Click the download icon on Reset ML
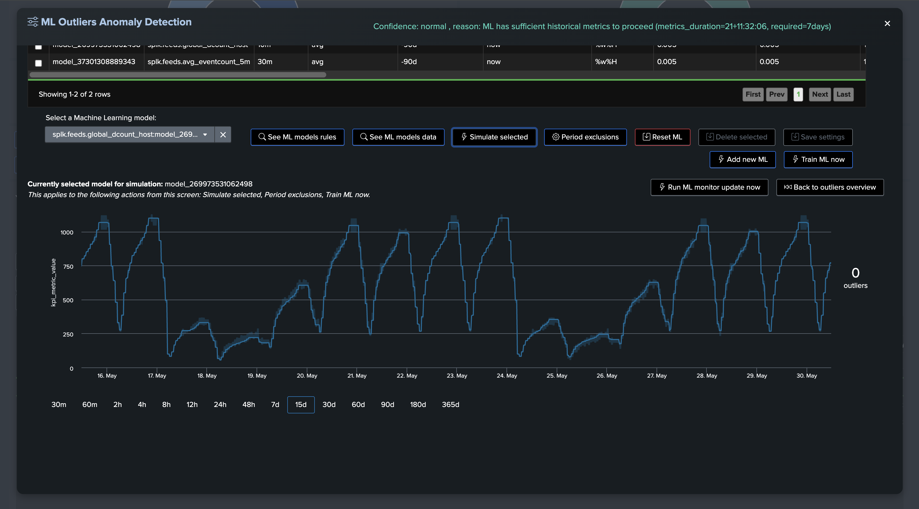919x509 pixels. [646, 137]
